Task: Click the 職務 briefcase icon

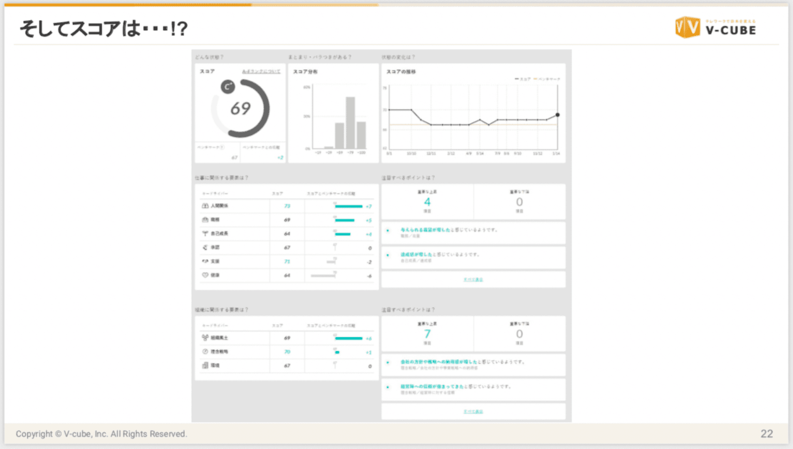Action: click(x=205, y=220)
